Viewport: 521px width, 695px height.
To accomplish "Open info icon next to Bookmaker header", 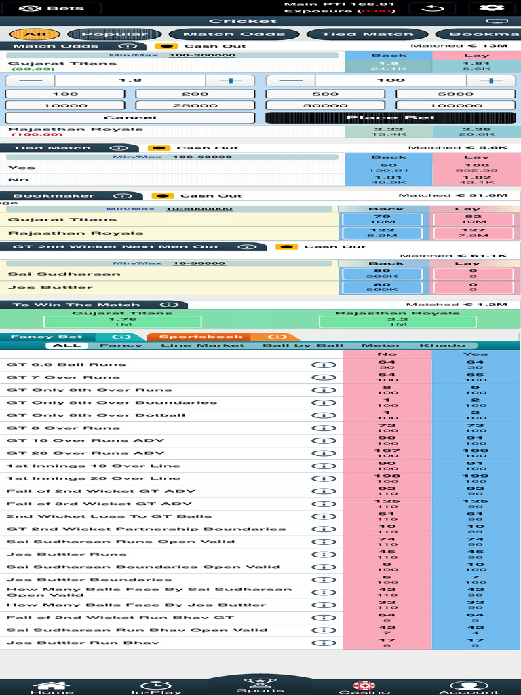I will (x=121, y=195).
